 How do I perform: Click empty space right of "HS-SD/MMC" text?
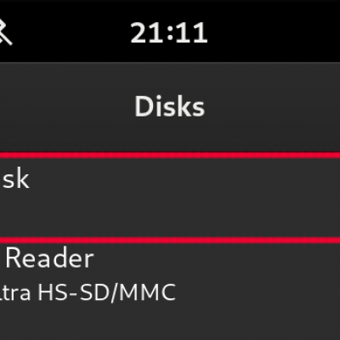point(258,292)
